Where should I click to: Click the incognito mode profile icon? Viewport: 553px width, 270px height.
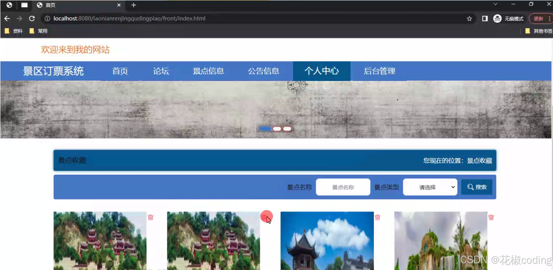[497, 18]
